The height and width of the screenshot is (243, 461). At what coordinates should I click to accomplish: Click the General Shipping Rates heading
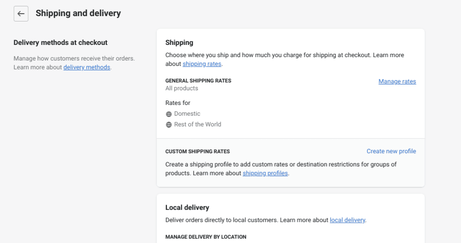pyautogui.click(x=198, y=81)
